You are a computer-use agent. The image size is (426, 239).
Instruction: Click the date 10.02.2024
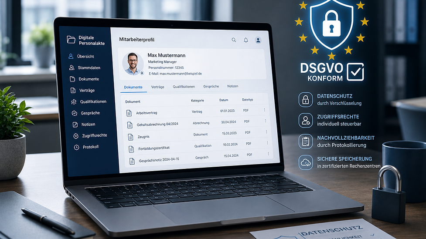pyautogui.click(x=230, y=145)
